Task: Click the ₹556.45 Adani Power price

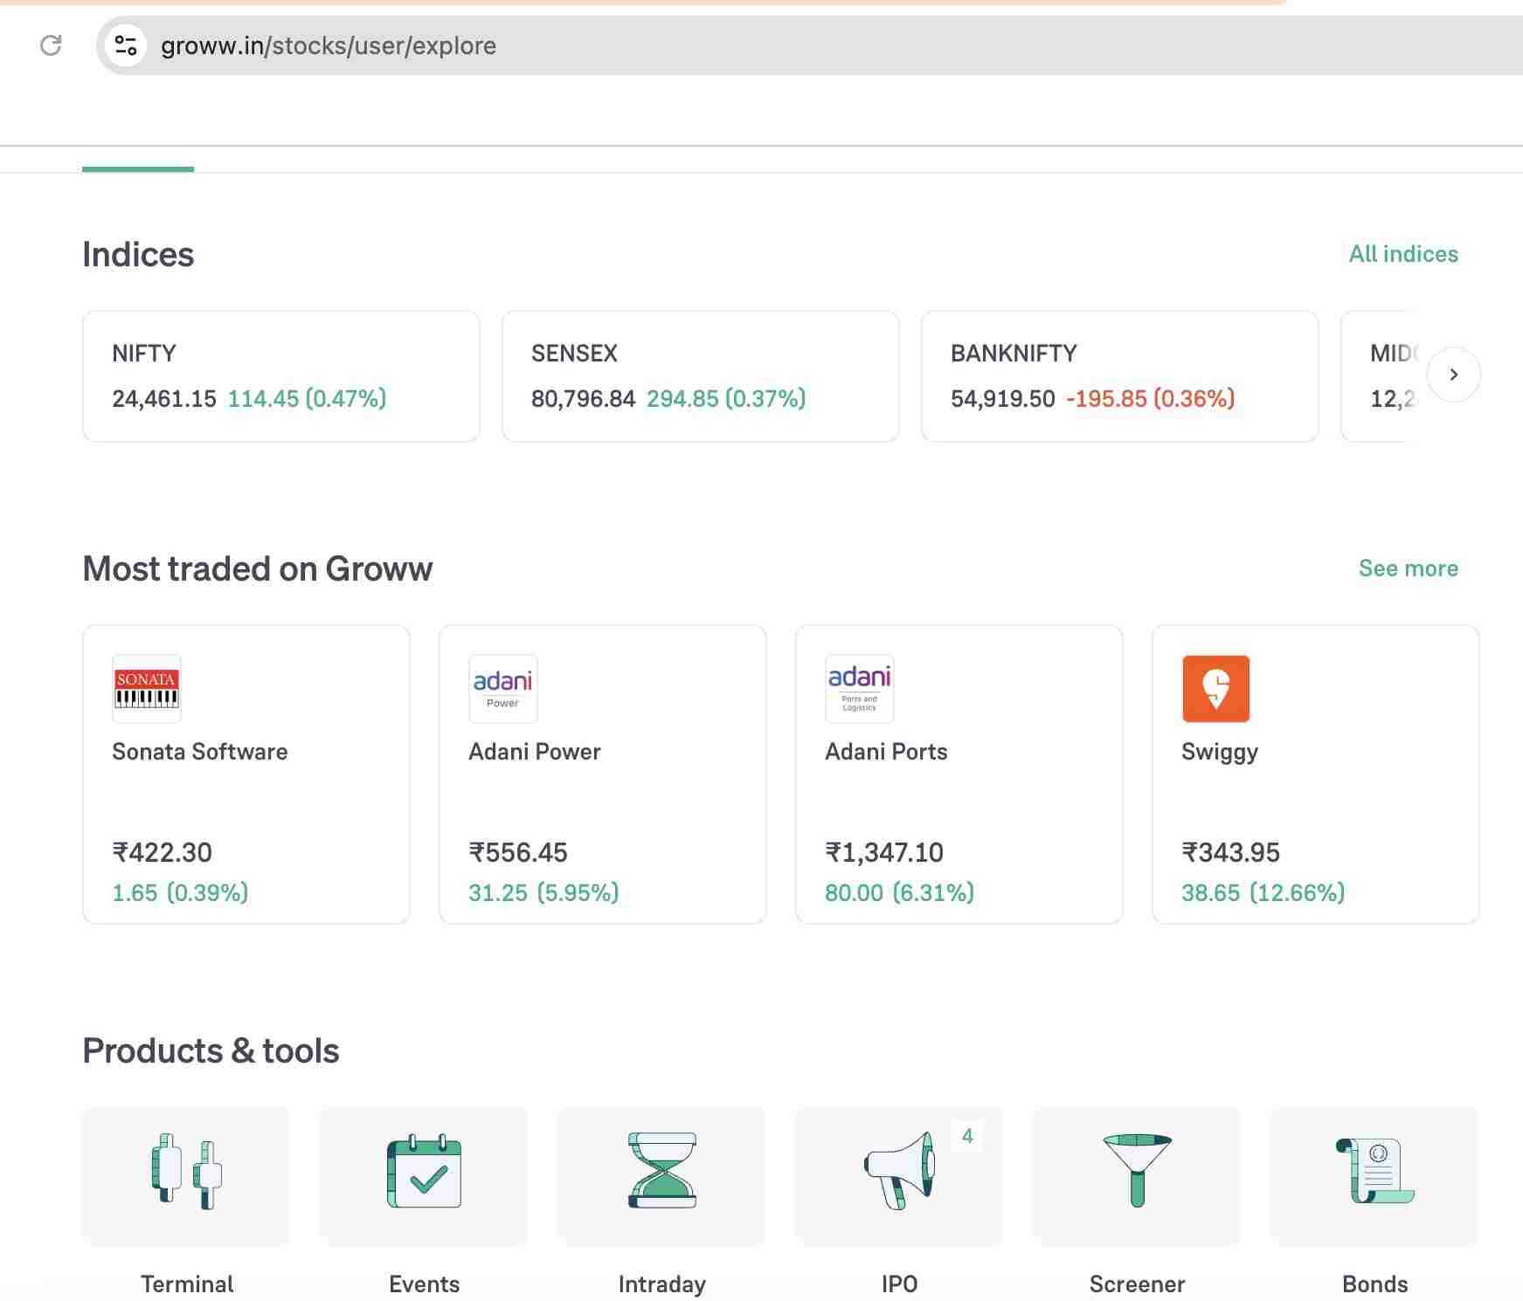Action: [x=518, y=852]
